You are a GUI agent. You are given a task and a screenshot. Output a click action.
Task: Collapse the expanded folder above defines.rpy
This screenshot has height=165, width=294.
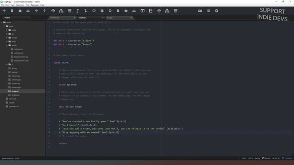(6, 45)
